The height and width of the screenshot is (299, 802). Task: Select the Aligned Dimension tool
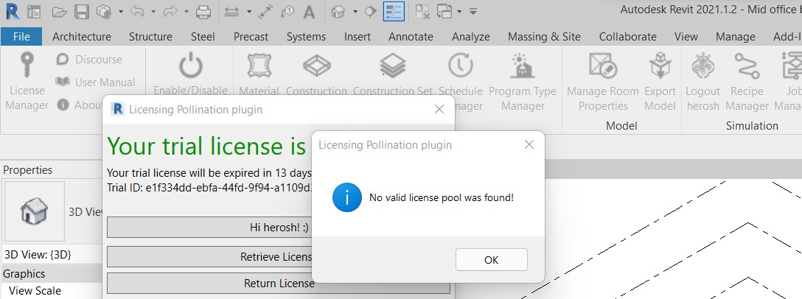265,12
